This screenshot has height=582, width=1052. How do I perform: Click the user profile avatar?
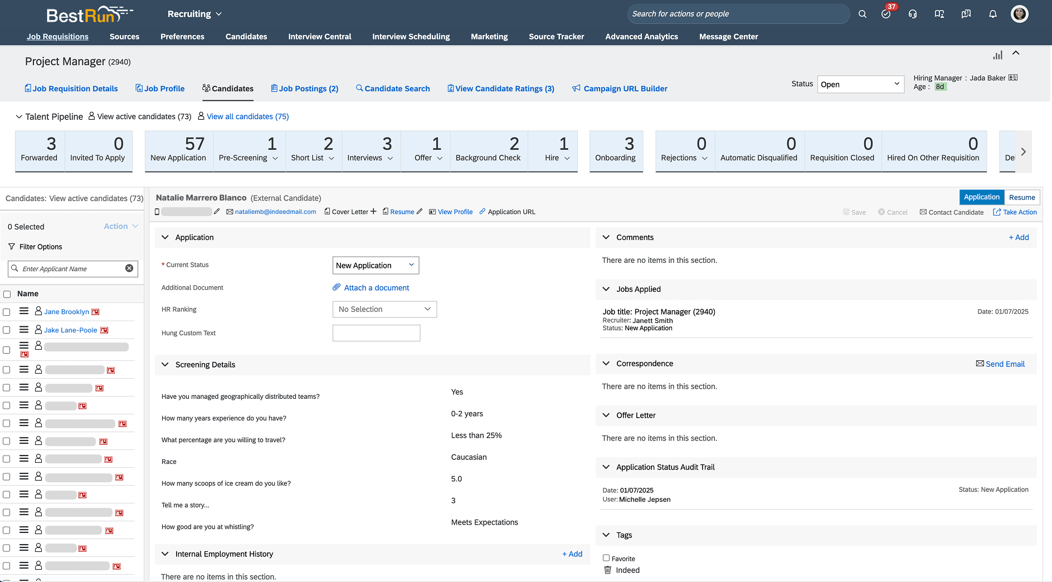[1019, 14]
